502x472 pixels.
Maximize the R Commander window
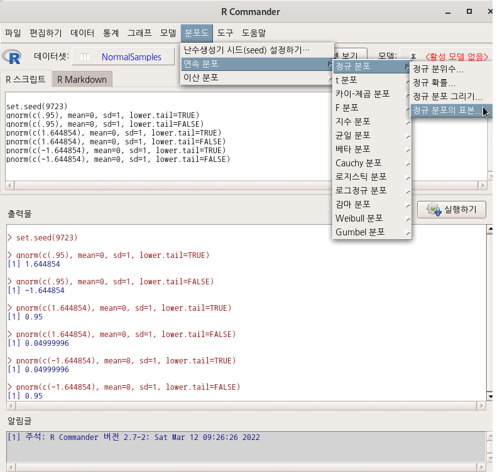pyautogui.click(x=469, y=11)
